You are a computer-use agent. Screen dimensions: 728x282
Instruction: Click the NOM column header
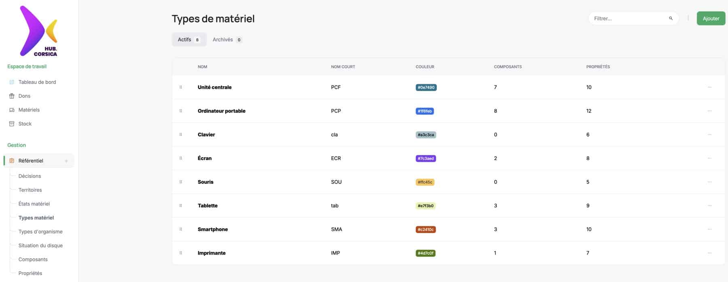pyautogui.click(x=202, y=67)
